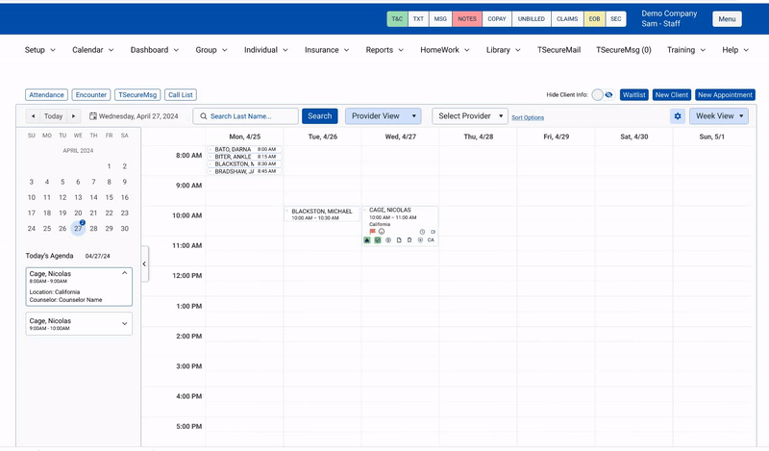Open the Insurance menu
769x451 pixels.
click(x=327, y=50)
